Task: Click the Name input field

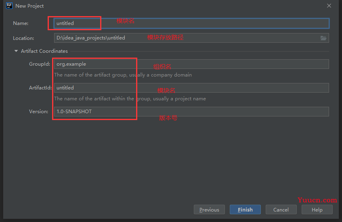Action: [x=191, y=23]
